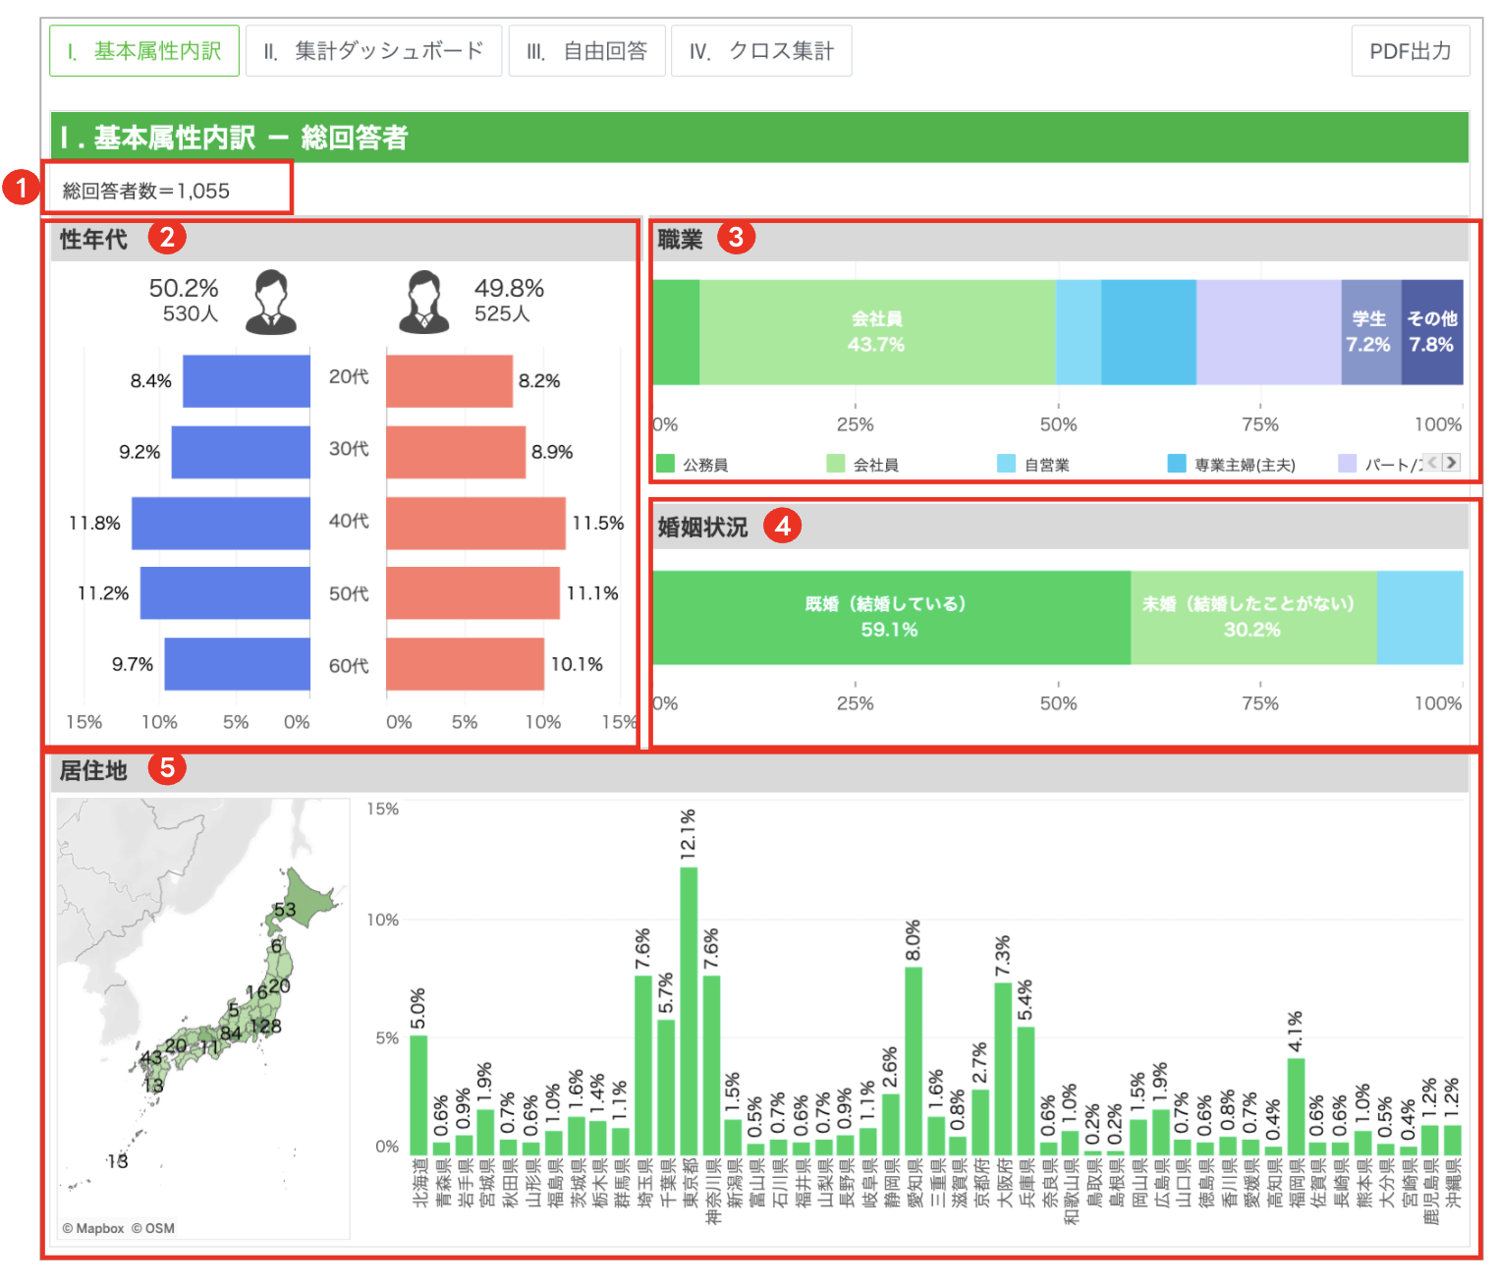Viewport: 1499px width, 1287px height.
Task: Open the Ⅳ. クロス集計 tab
Action: 761,51
